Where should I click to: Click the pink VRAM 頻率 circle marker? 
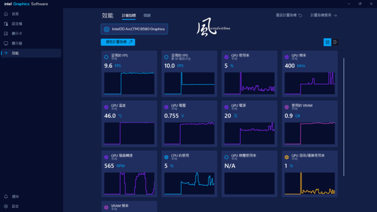(106, 207)
